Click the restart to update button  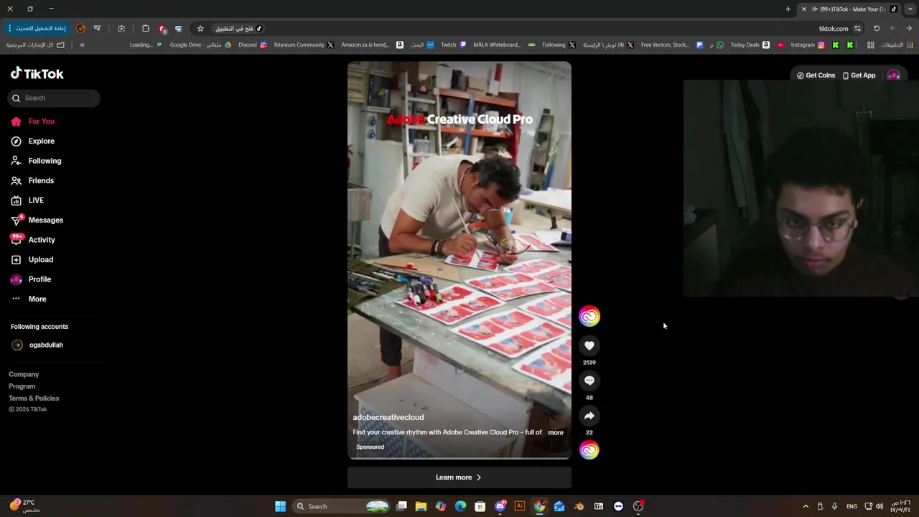(x=37, y=29)
